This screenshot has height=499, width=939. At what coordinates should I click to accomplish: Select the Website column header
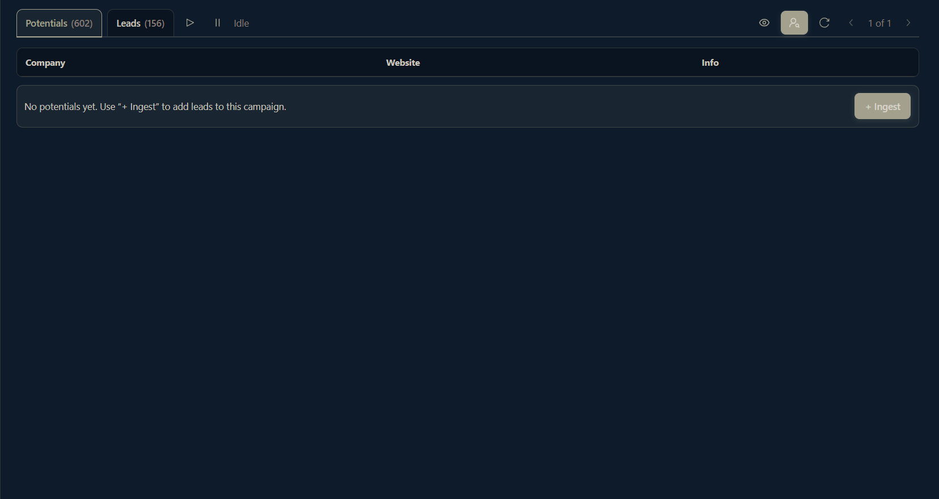[403, 62]
